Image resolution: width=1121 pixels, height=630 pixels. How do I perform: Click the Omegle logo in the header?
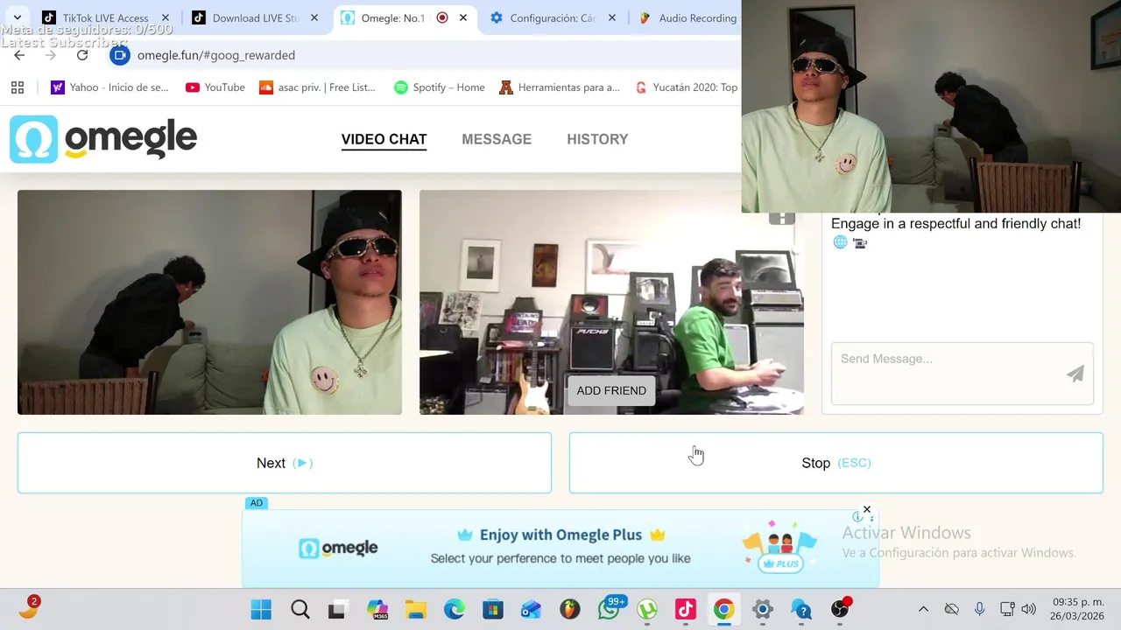103,139
